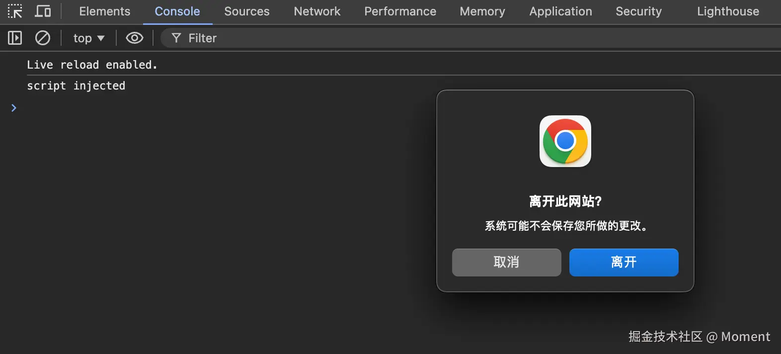
Task: Click the Chrome logo in the dialog
Action: (565, 141)
